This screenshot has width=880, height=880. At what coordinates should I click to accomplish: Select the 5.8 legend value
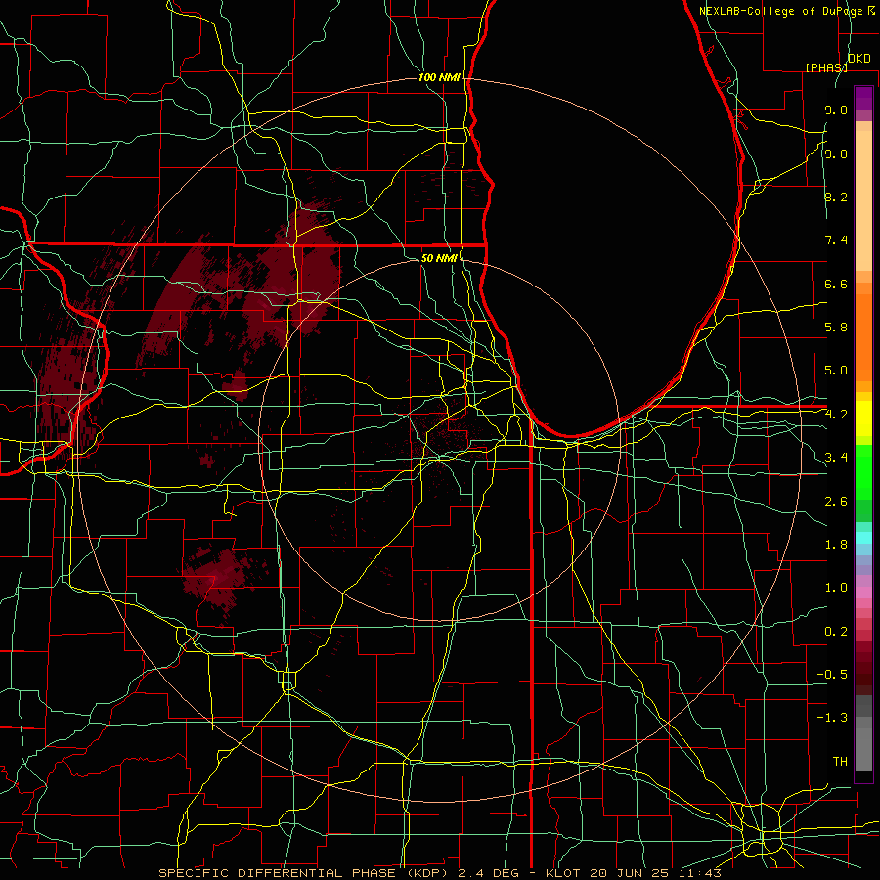click(836, 328)
